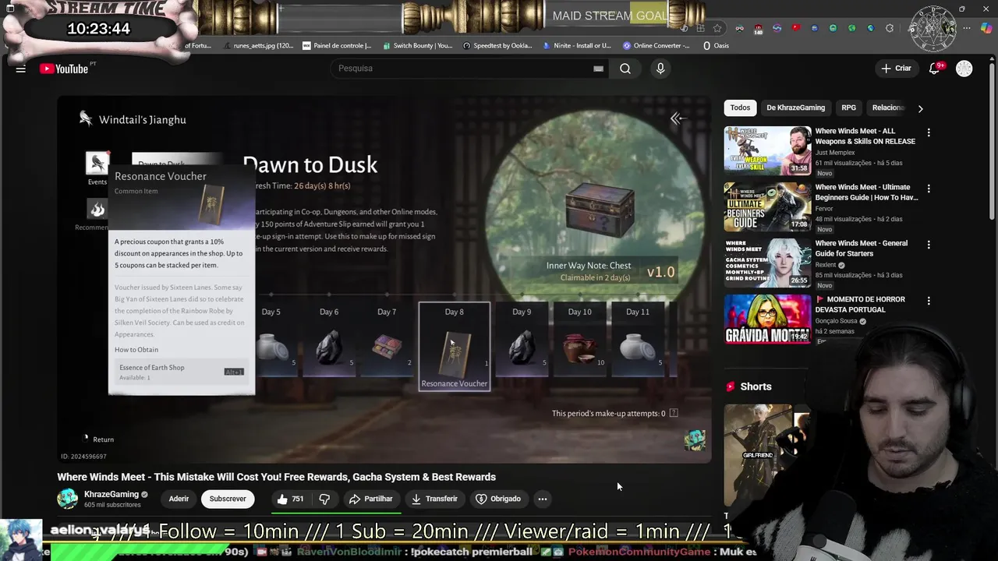This screenshot has width=998, height=561.
Task: Click the Day 11 reward item in video
Action: click(x=638, y=340)
